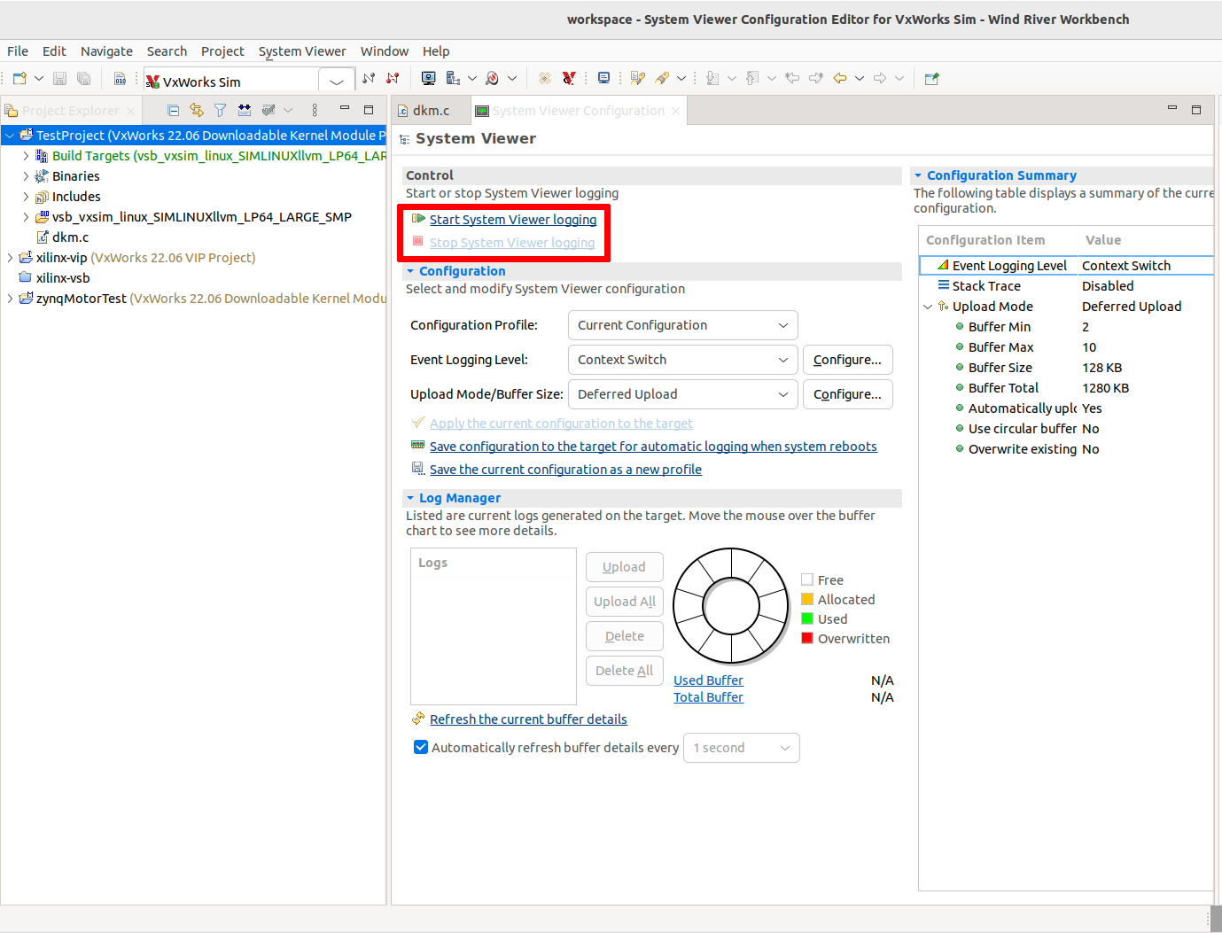Open the System Viewer menu
Screen dimensions: 1222x933
click(x=302, y=51)
